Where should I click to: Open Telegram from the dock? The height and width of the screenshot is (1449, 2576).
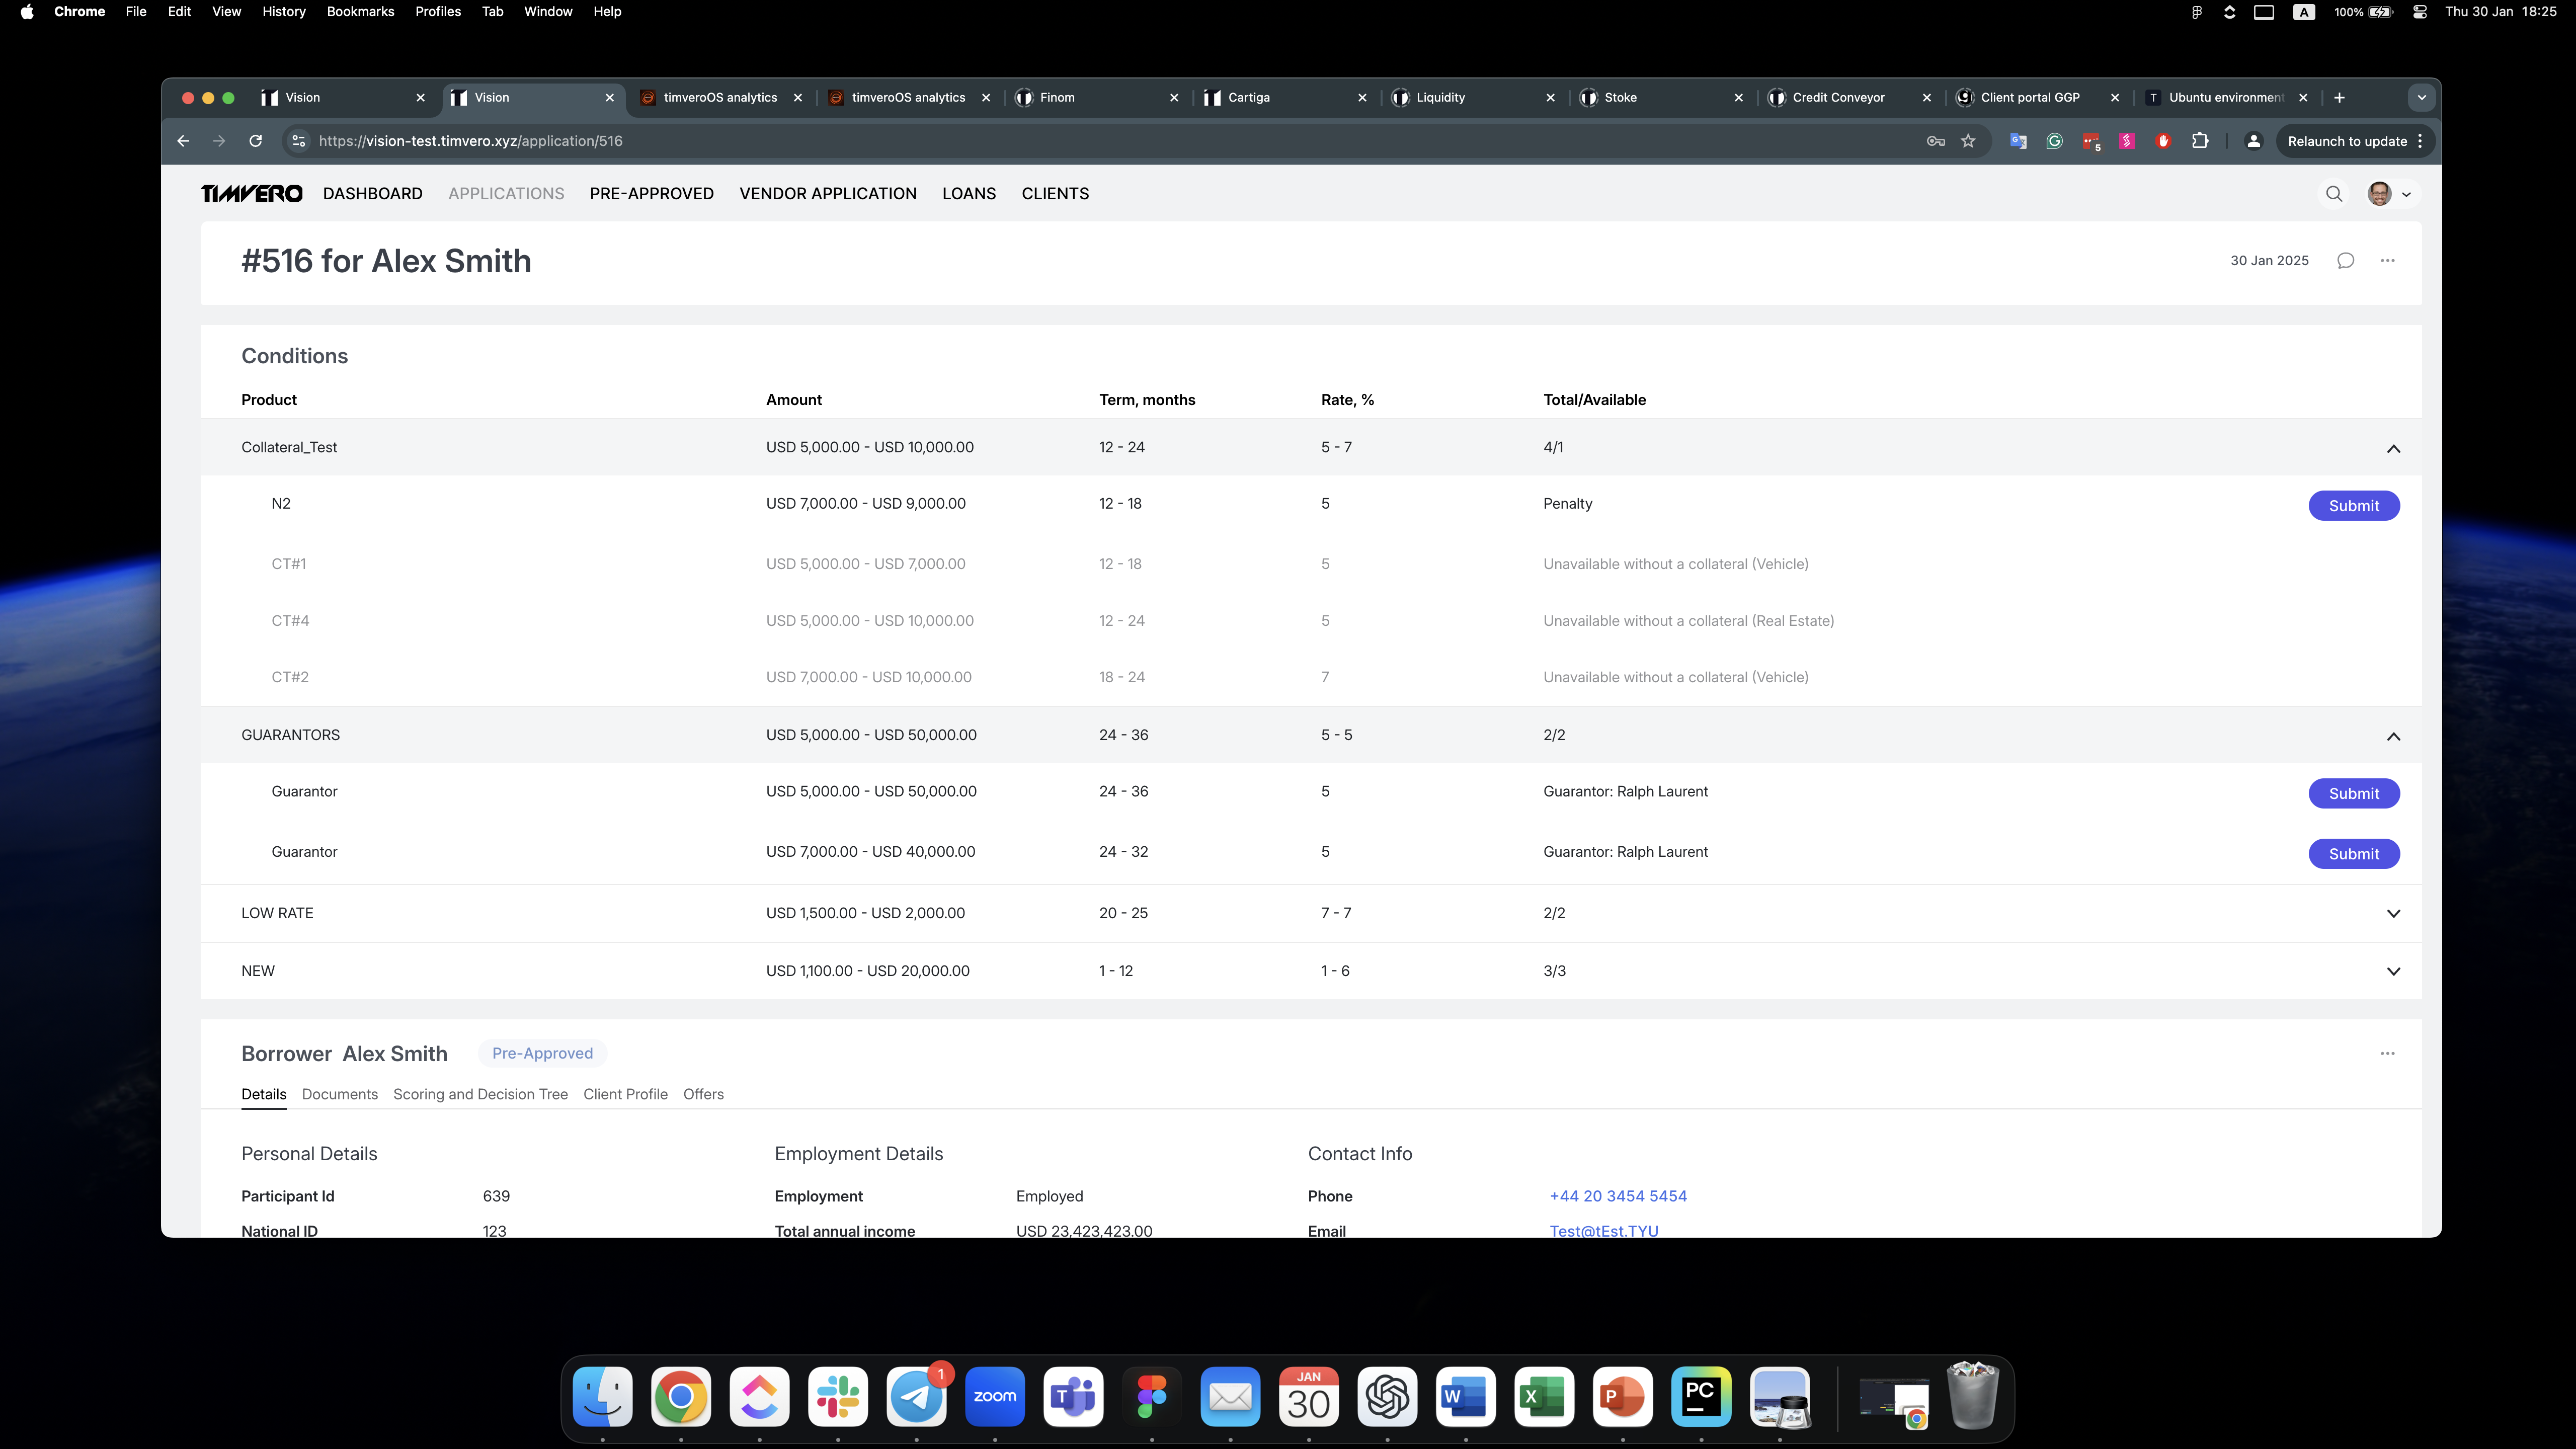pos(916,1396)
